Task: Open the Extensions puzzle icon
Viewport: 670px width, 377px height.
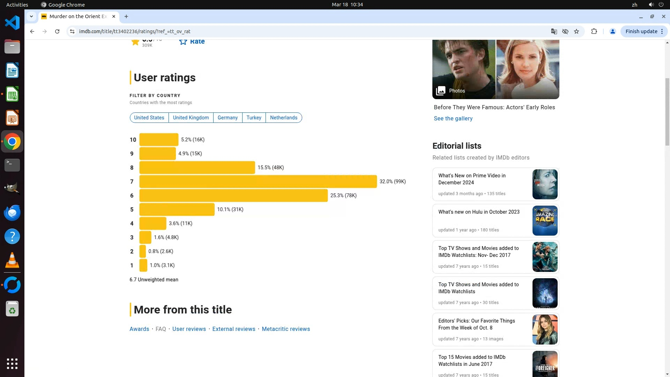Action: 594,31
